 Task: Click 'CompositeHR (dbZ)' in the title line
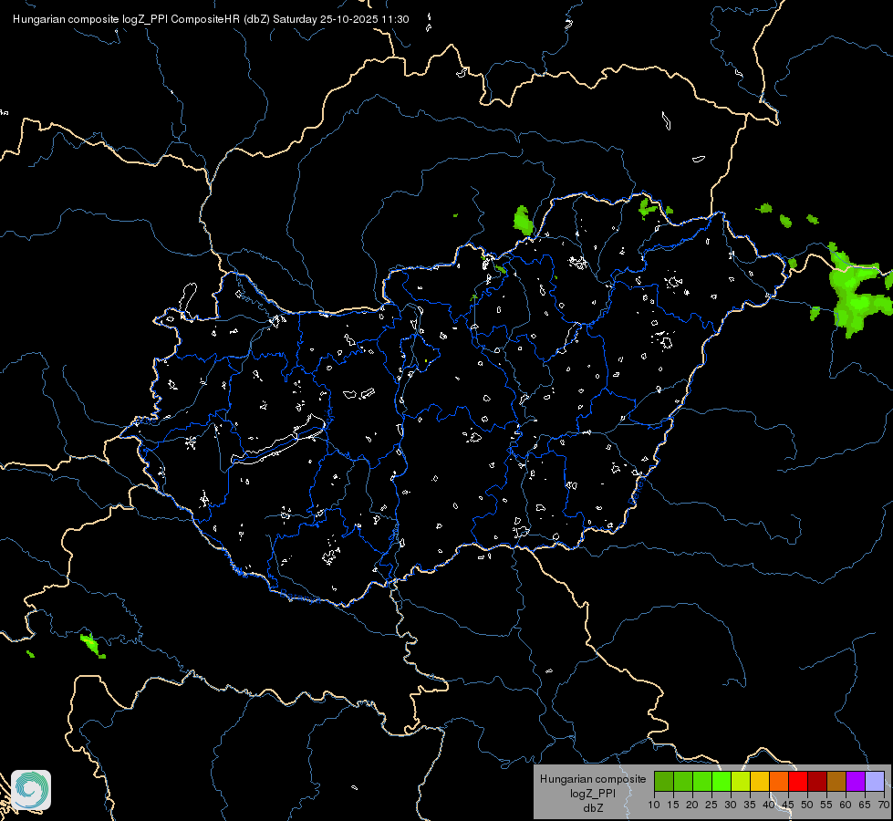tap(220, 19)
